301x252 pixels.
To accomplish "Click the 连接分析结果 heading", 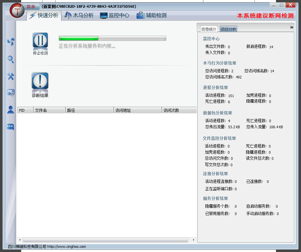I will (x=215, y=174).
